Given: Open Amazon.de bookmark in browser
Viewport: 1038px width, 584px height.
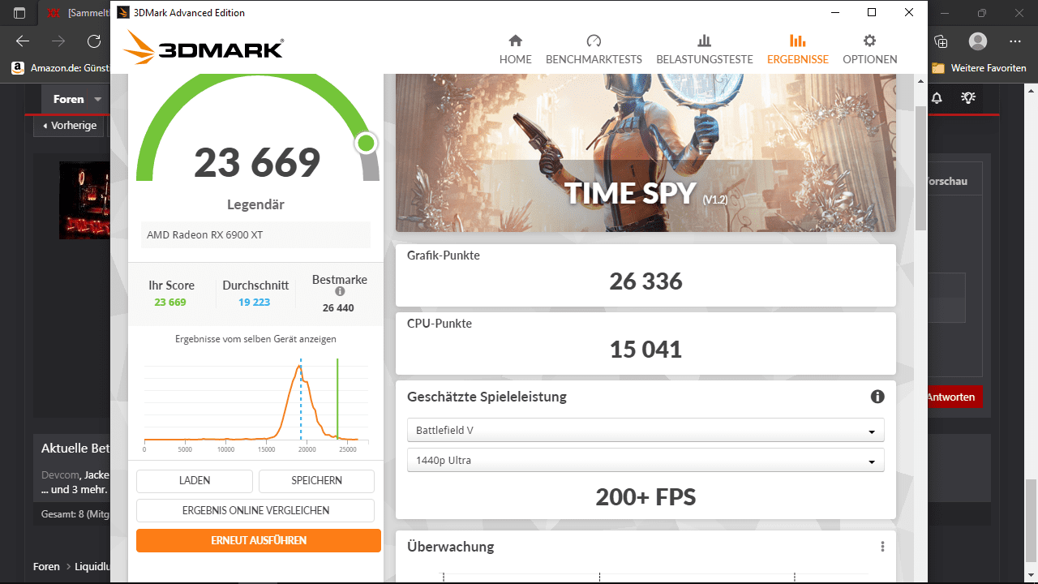Looking at the screenshot, I should [61, 68].
